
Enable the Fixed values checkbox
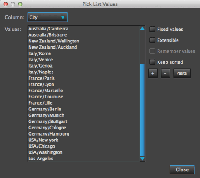(152, 29)
